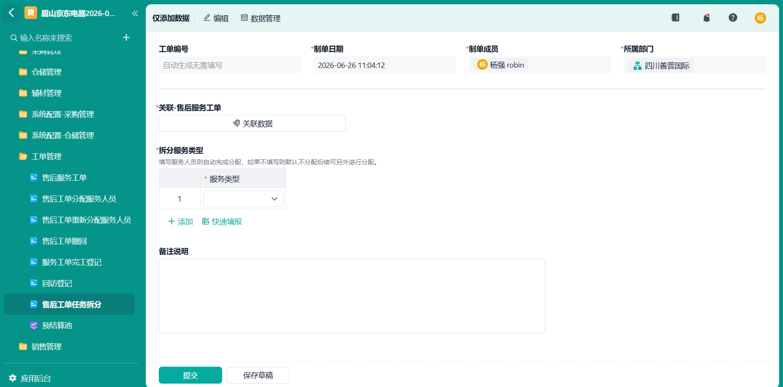Viewport: 783px width, 387px height.
Task: Click the 关联数据 button
Action: (x=252, y=123)
